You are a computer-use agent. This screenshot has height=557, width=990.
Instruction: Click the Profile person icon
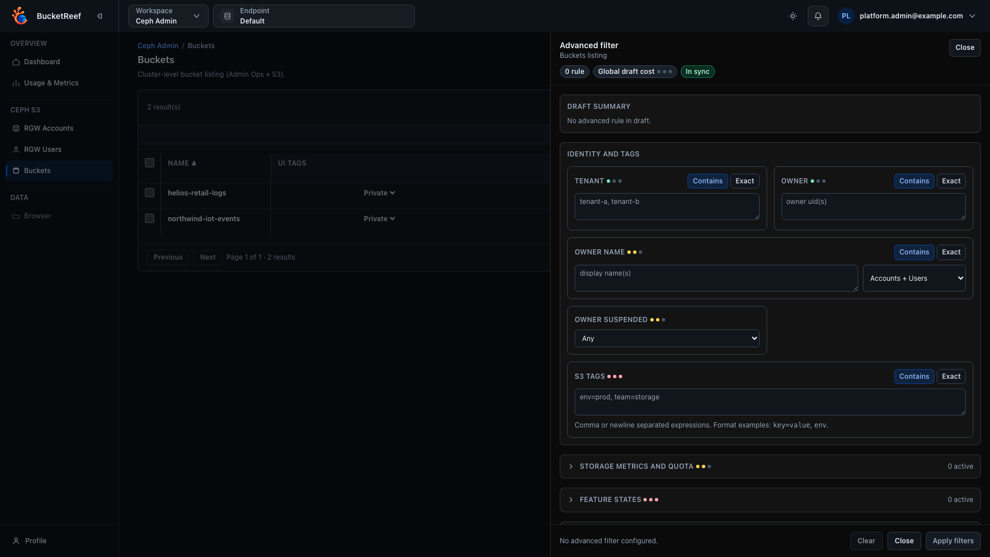[x=16, y=541]
